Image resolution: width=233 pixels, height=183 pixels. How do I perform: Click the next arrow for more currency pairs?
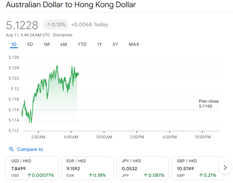[225, 168]
